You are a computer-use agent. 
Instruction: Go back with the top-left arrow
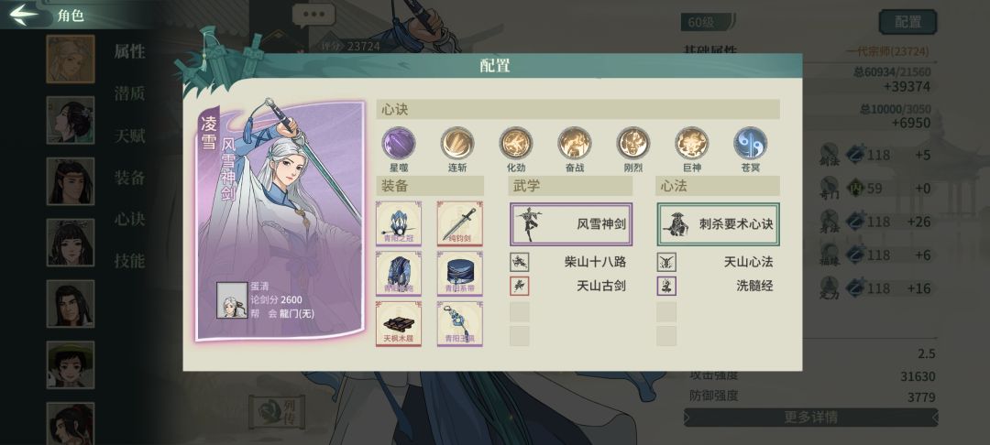[24, 15]
